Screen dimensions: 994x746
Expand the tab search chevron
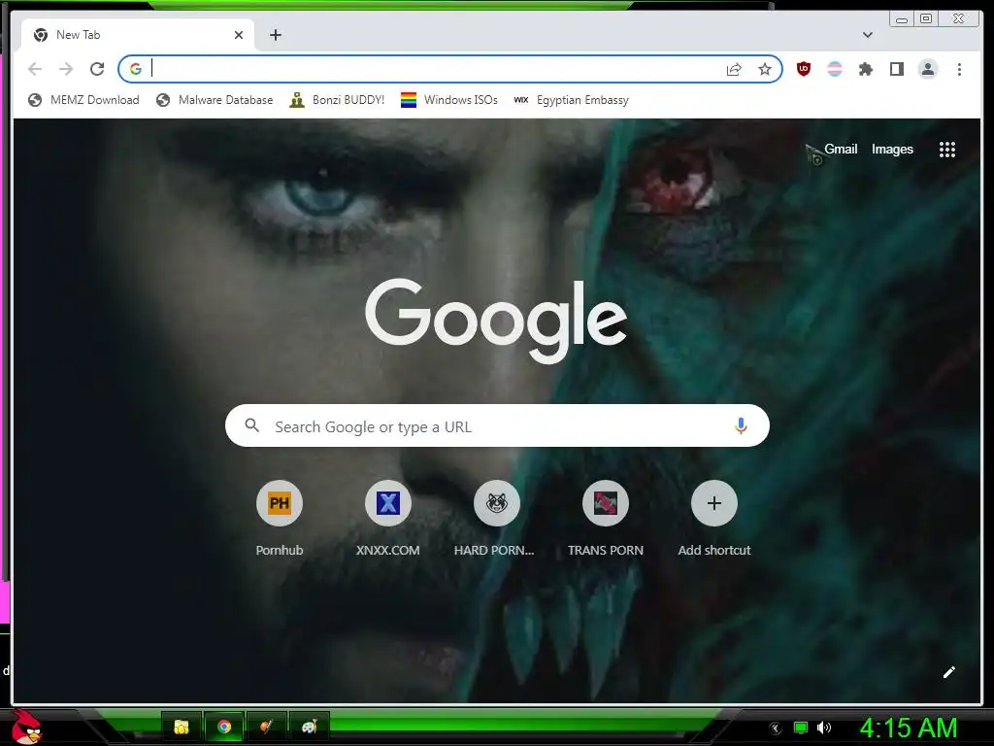[868, 35]
